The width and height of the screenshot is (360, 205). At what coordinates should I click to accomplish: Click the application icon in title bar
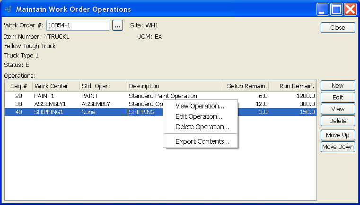(x=8, y=9)
